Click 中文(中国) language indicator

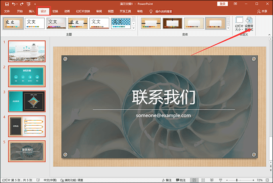click(50, 180)
